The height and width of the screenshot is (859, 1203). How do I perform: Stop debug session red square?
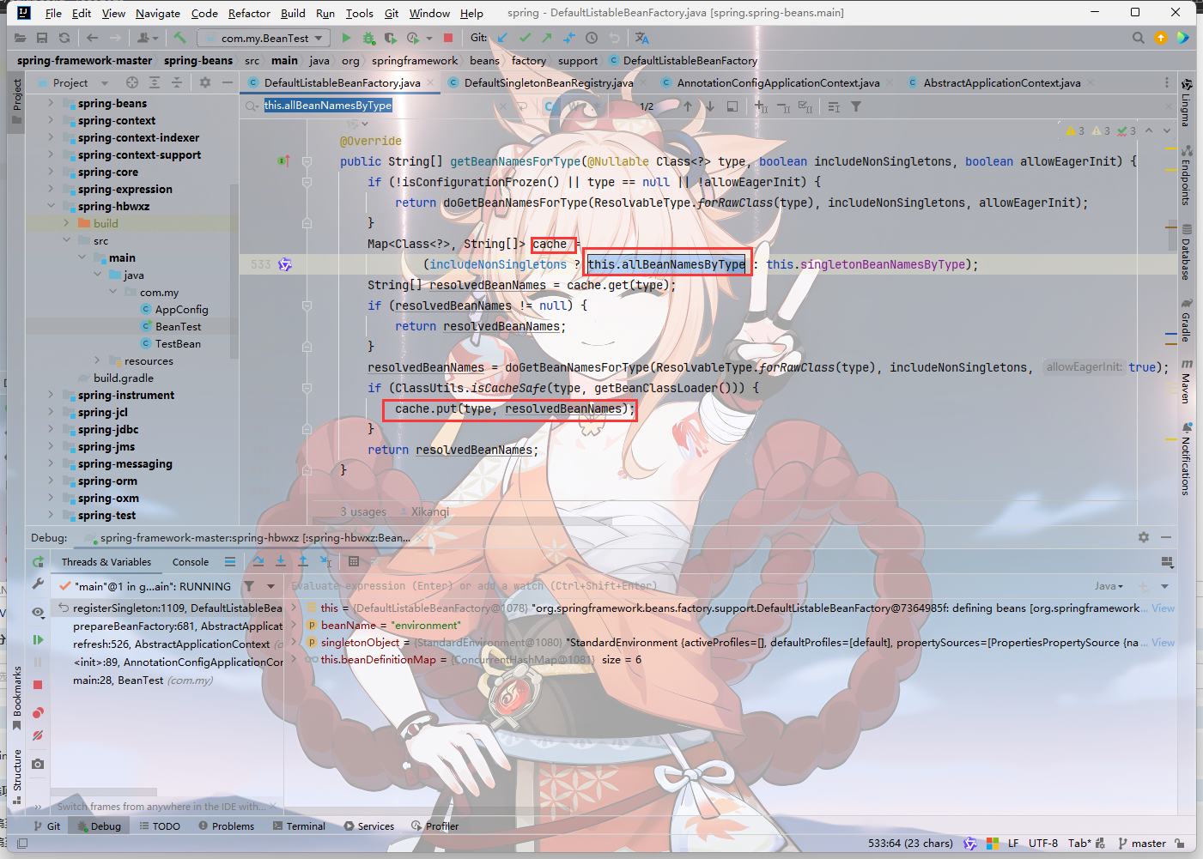point(38,685)
